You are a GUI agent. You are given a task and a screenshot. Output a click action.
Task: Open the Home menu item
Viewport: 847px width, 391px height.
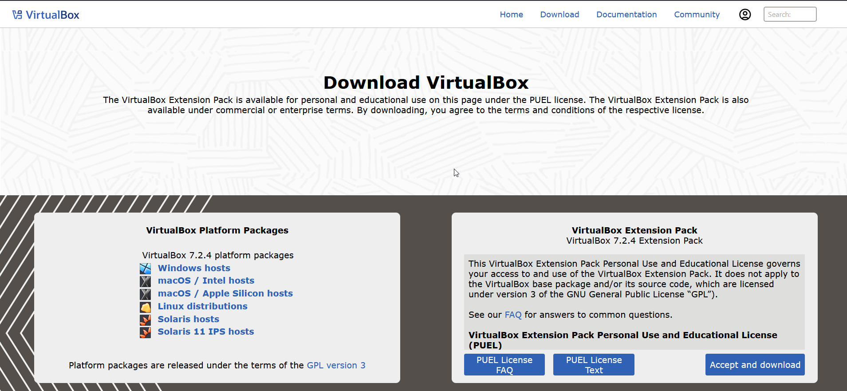coord(511,15)
